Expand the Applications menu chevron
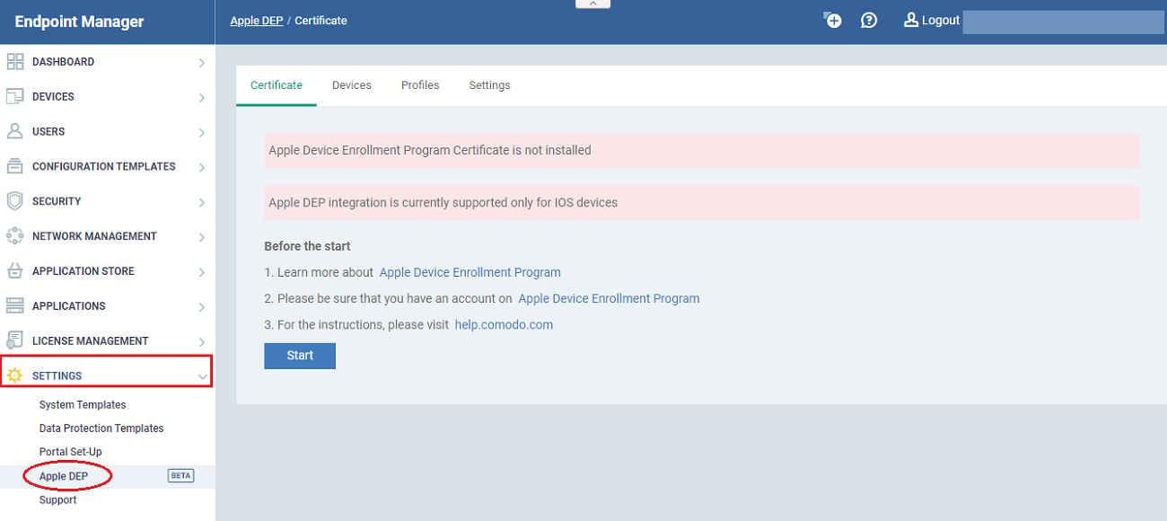Viewport: 1167px width, 521px height. click(x=201, y=307)
